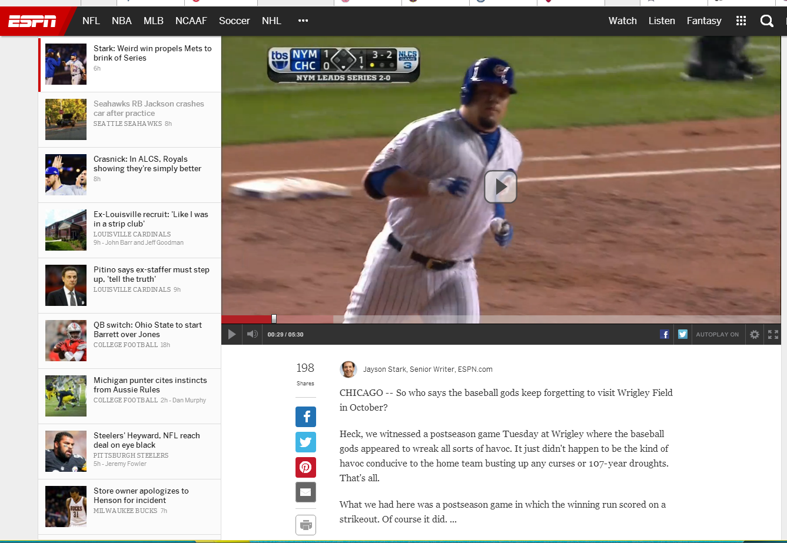Open the apps grid icon in the header
The height and width of the screenshot is (543, 787).
(741, 21)
